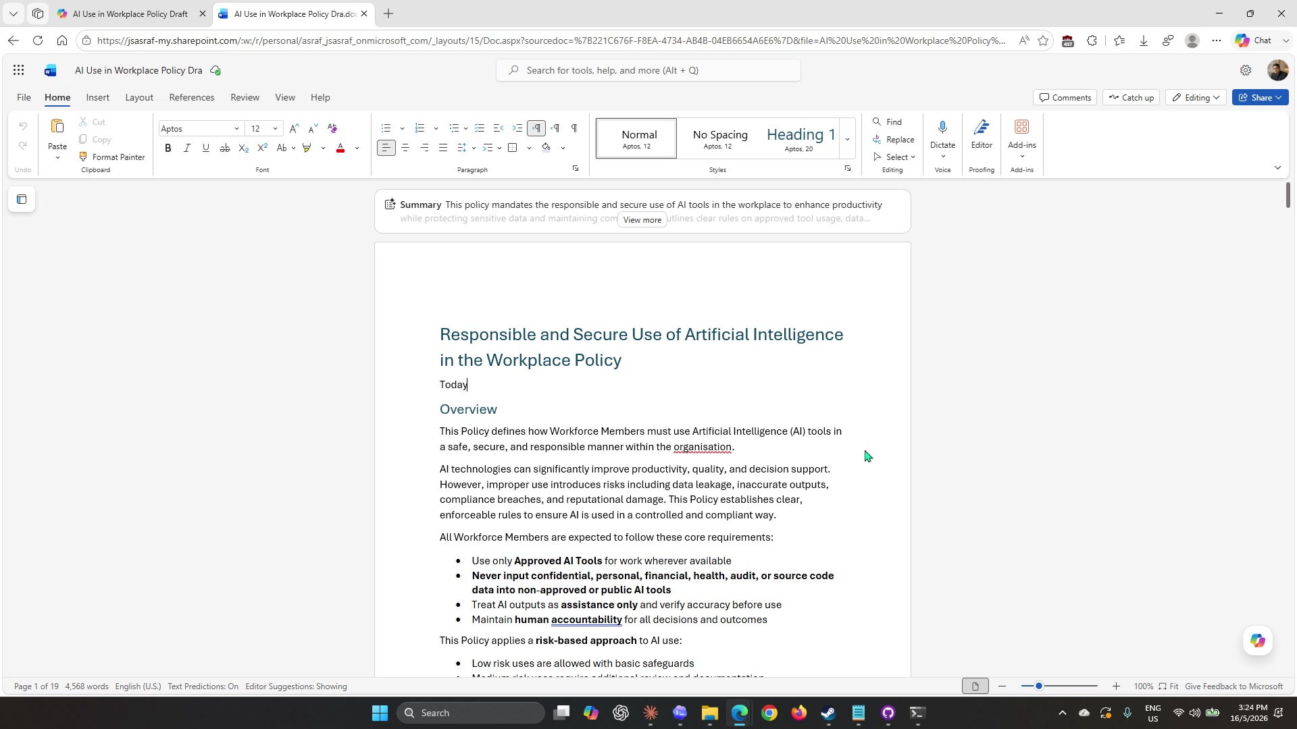The image size is (1297, 729).
Task: Toggle underline formatting
Action: click(x=206, y=148)
